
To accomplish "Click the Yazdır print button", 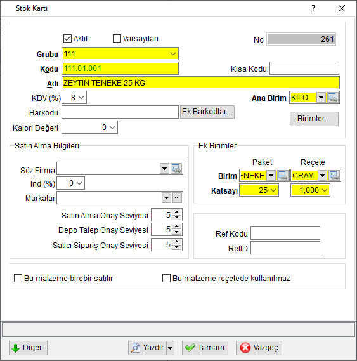I will click(147, 348).
